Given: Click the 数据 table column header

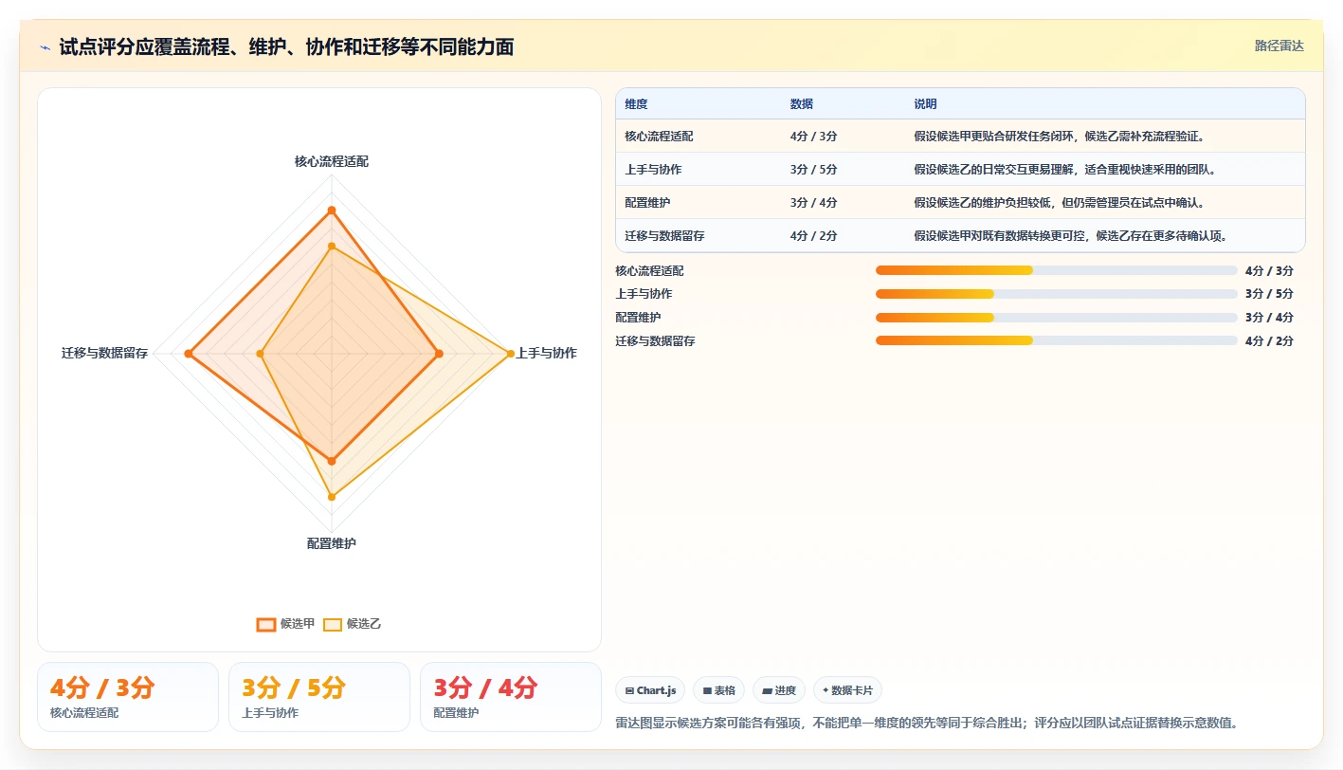Looking at the screenshot, I should pos(802,104).
